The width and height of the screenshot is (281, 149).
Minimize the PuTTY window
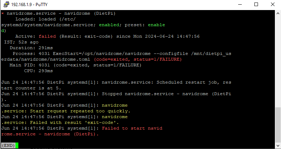click(x=240, y=4)
